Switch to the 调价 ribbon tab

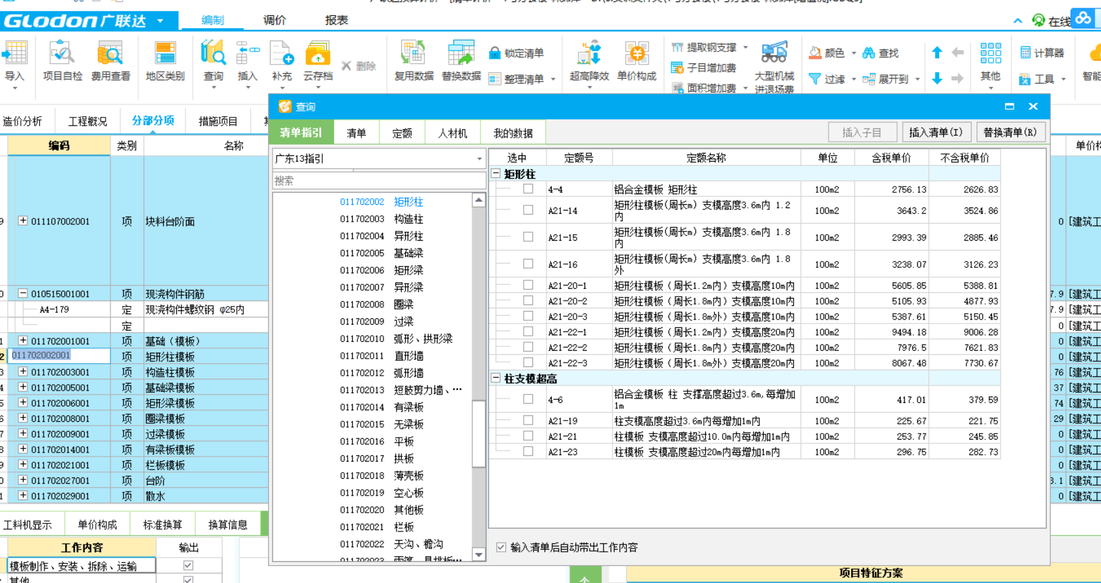tap(275, 20)
